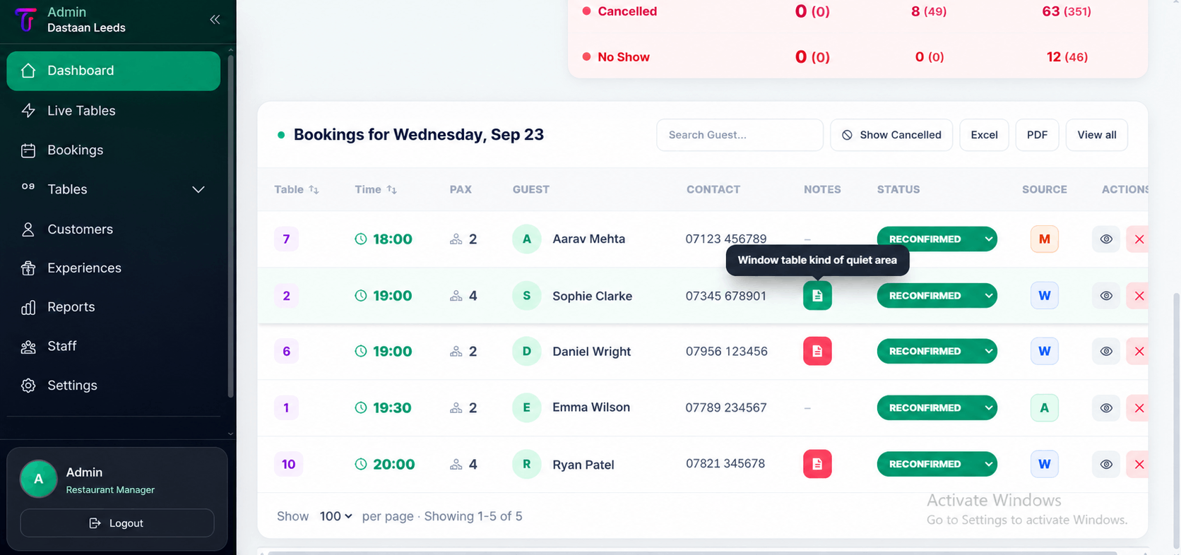Open status dropdown for Emma Wilson
1181x555 pixels.
(x=937, y=407)
